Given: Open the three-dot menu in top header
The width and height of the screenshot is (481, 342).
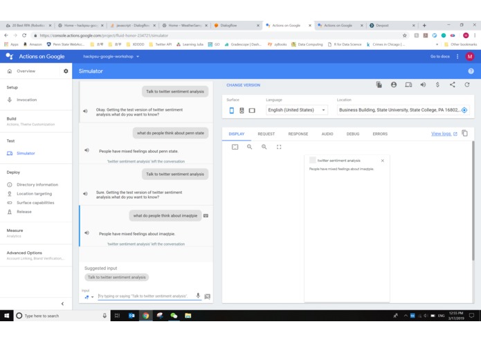Looking at the screenshot, I should click(457, 57).
